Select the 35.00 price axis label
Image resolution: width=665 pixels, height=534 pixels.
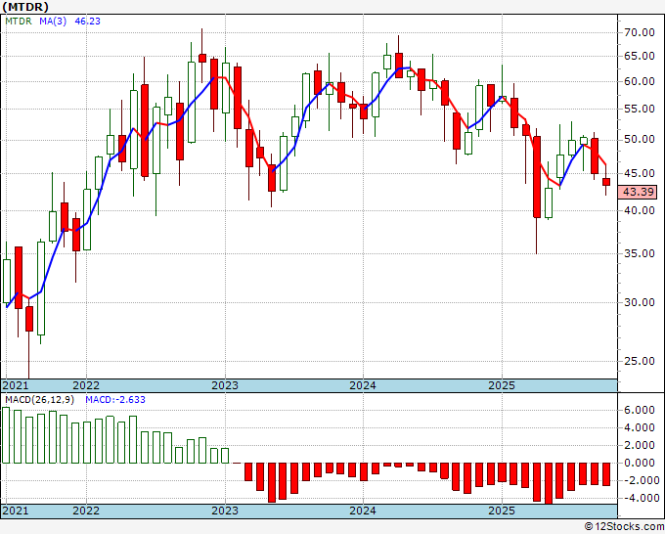[x=640, y=253]
